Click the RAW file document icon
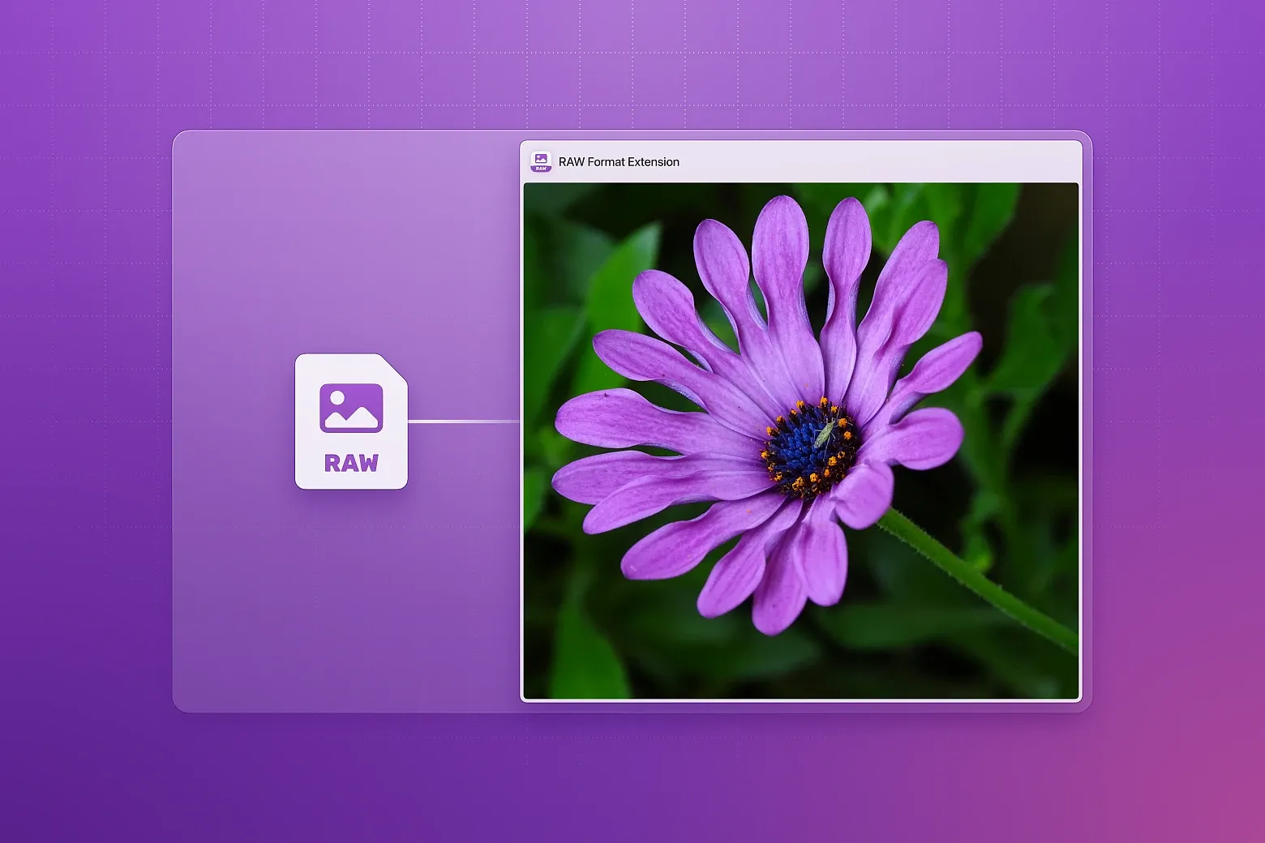 (351, 421)
